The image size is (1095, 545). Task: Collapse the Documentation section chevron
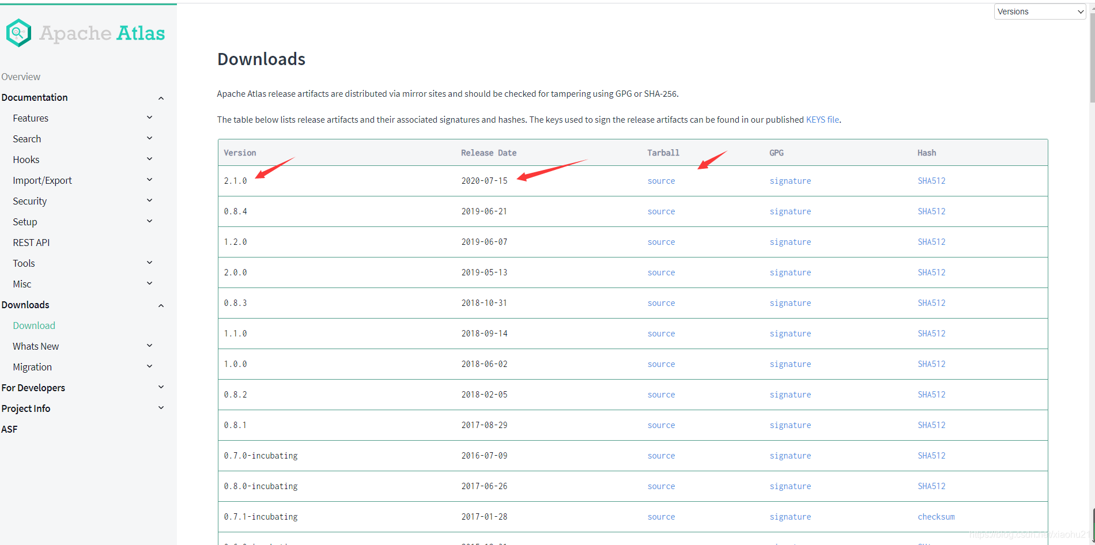[161, 98]
